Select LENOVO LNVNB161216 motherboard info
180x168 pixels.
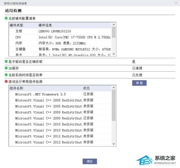pyautogui.click(x=55, y=31)
